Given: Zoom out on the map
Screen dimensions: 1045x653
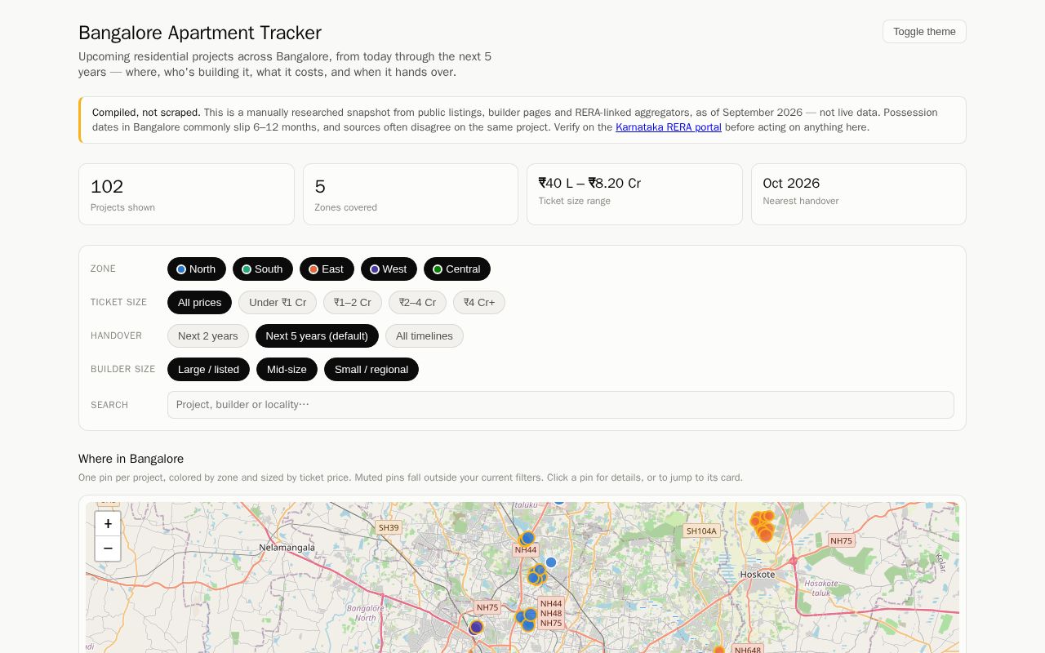Looking at the screenshot, I should pos(108,549).
